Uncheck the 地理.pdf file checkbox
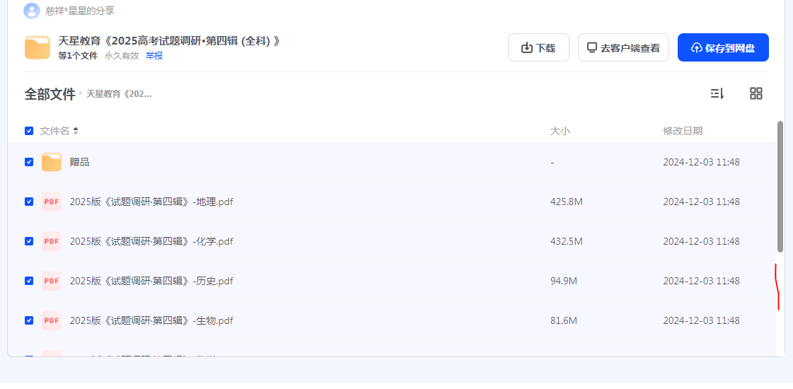 click(x=29, y=202)
